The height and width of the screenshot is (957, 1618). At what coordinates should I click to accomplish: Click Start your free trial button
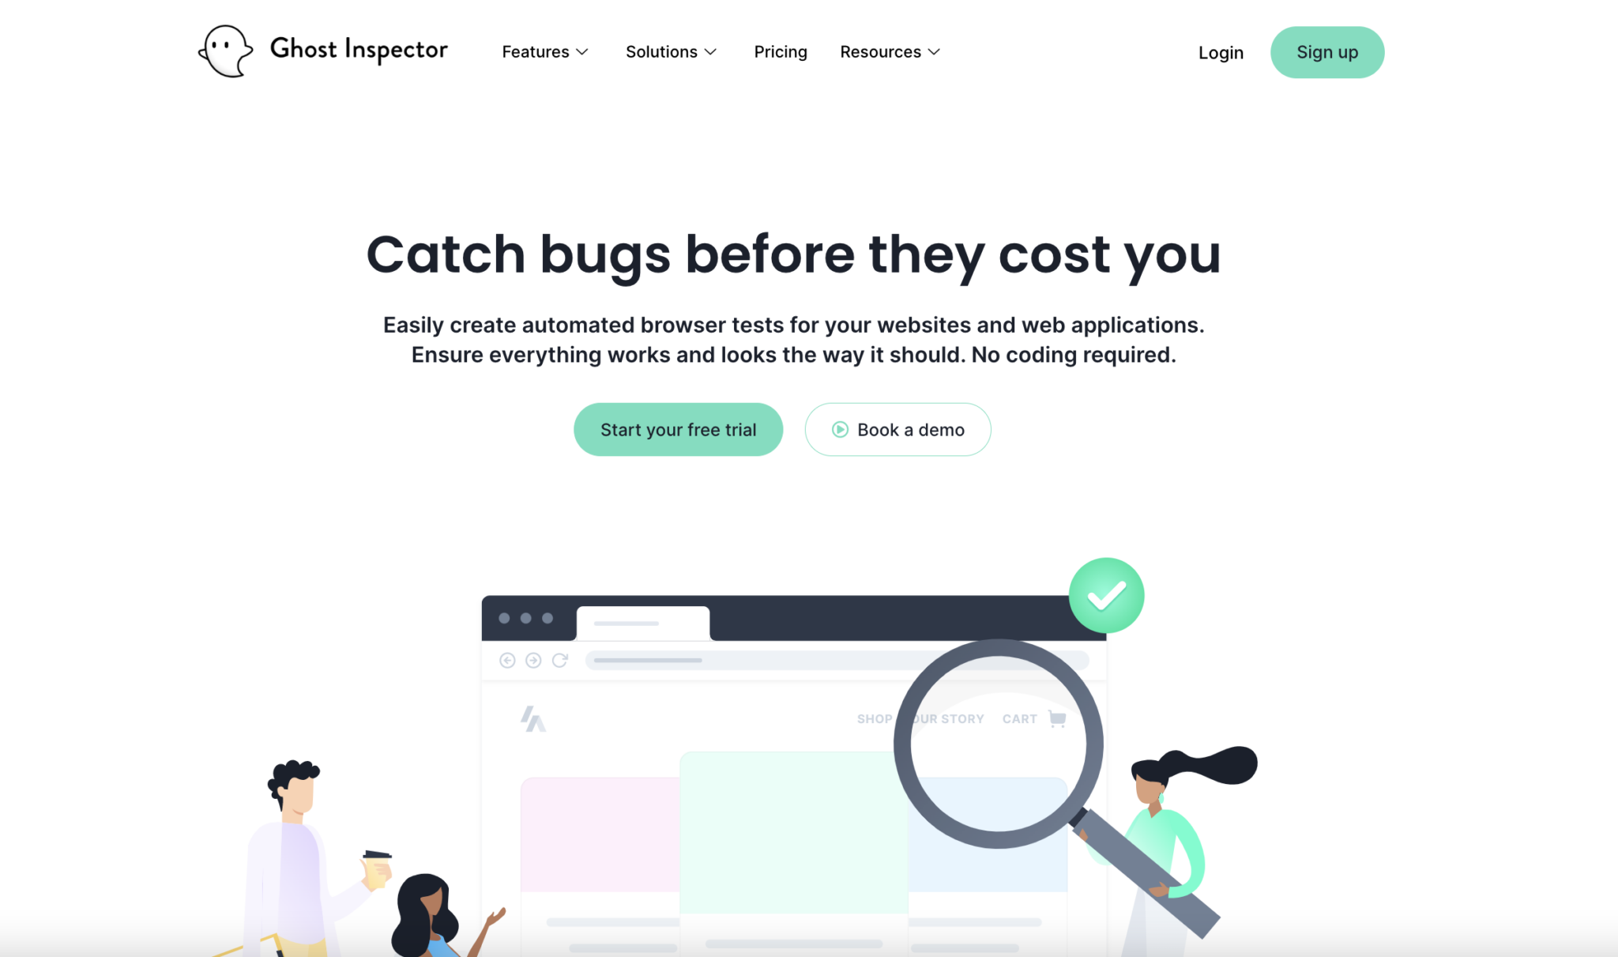[x=678, y=430]
